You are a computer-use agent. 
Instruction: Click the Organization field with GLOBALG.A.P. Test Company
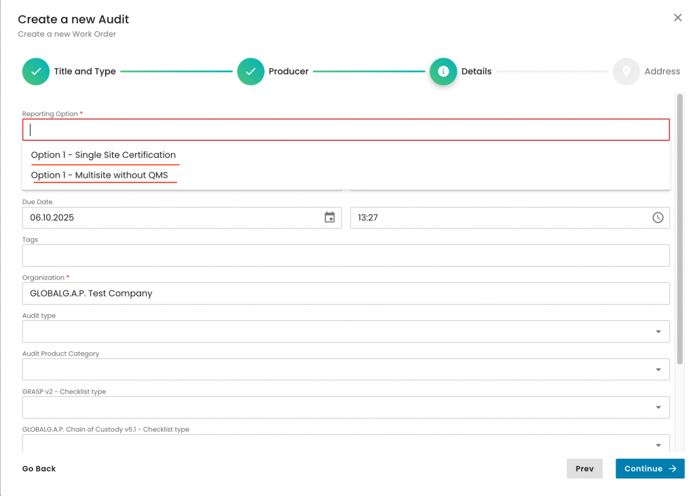click(345, 294)
